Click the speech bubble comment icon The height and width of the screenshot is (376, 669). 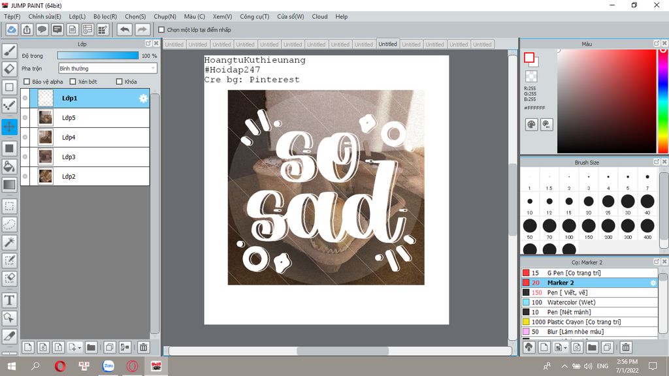42,29
